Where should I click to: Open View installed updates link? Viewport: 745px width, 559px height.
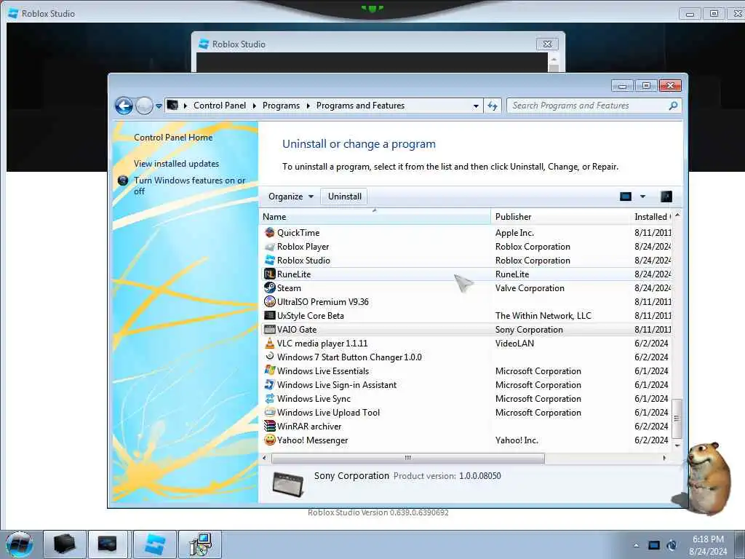(x=176, y=164)
